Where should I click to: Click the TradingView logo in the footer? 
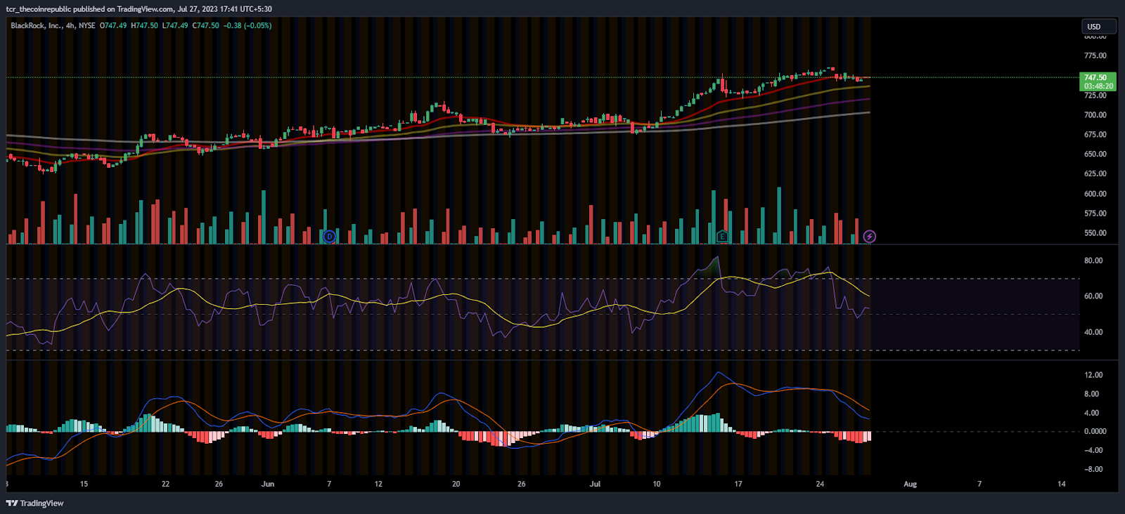pyautogui.click(x=34, y=503)
